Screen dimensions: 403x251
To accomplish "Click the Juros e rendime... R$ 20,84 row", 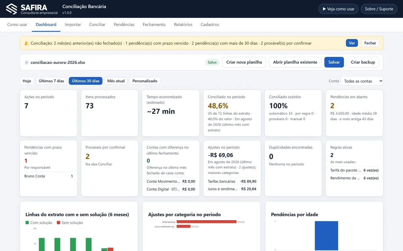I will pos(232,189).
